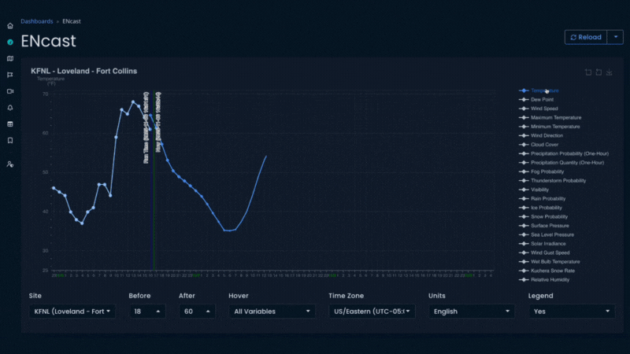Toggle the Wind Speed legend series
The width and height of the screenshot is (630, 354).
click(x=544, y=109)
